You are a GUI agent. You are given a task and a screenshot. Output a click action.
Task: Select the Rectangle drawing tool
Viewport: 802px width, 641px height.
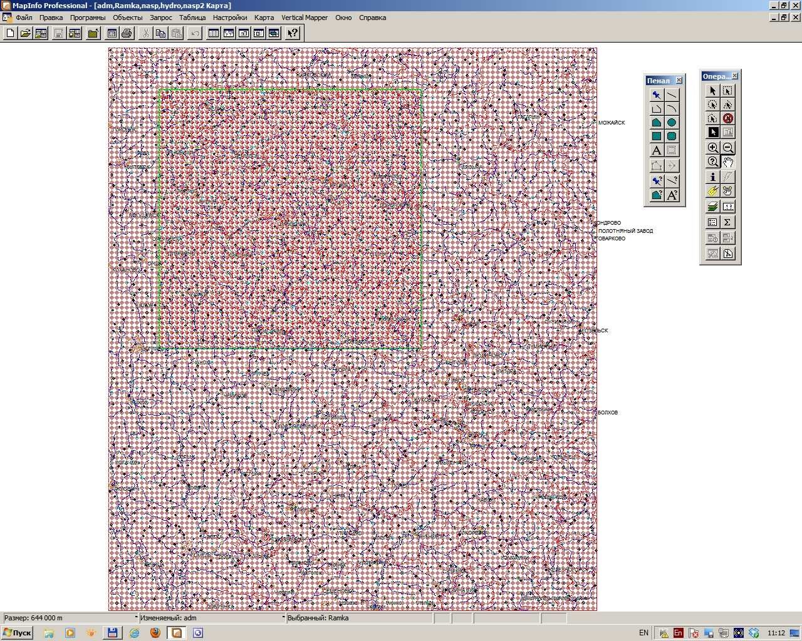point(657,136)
